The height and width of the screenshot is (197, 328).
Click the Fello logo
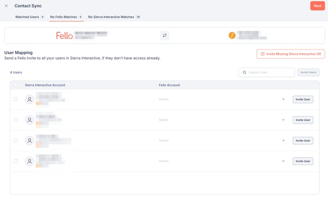pos(65,36)
